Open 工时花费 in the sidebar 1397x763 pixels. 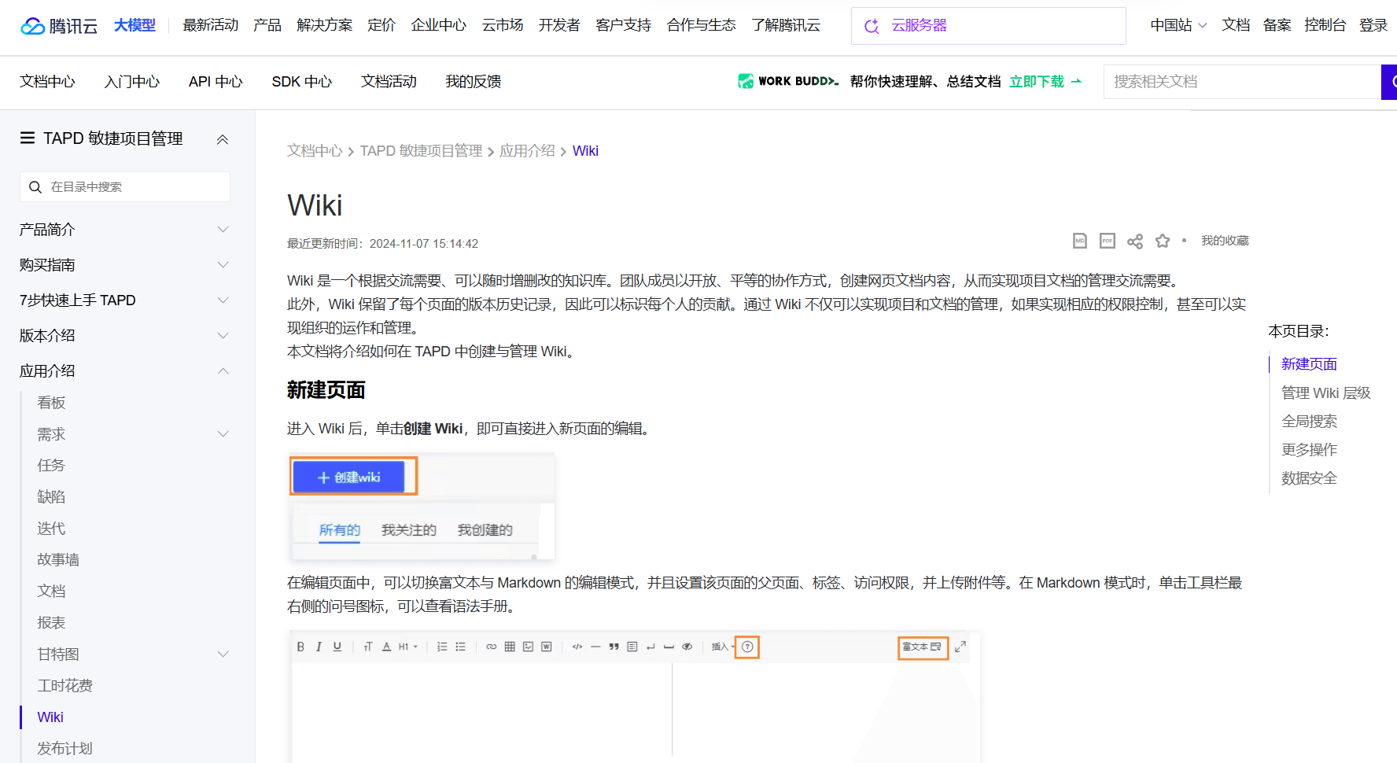[x=65, y=686]
